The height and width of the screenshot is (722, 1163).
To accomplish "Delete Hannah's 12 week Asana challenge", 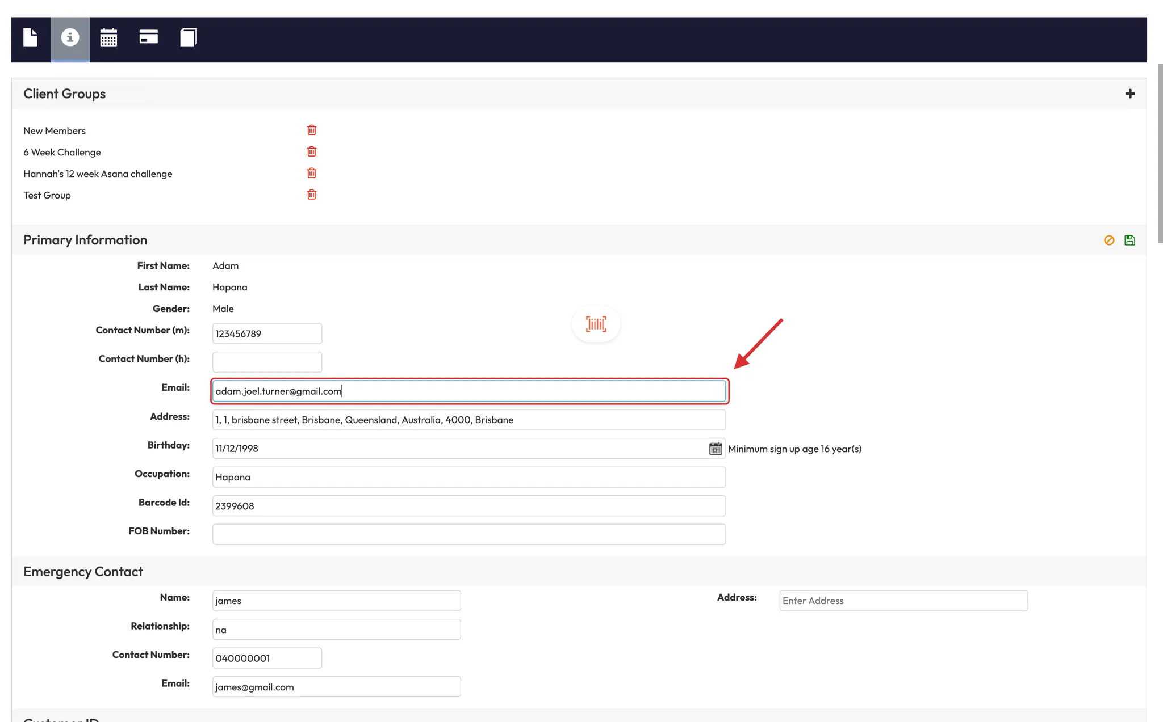I will coord(312,173).
